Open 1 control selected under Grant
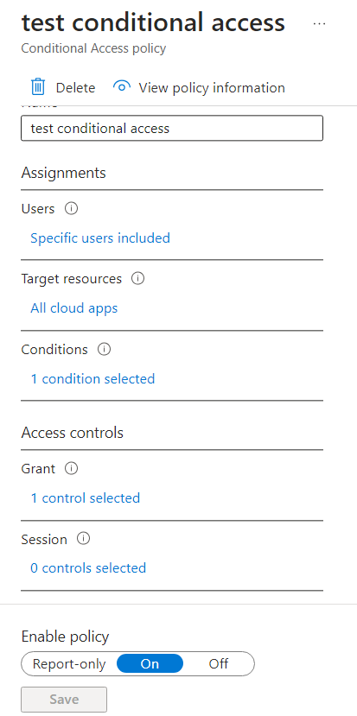The image size is (357, 716). [85, 497]
